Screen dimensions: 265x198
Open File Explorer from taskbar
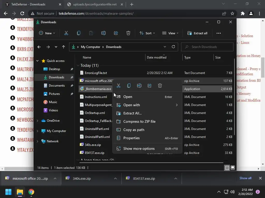coord(20,192)
